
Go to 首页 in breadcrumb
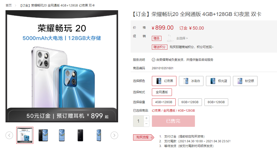(x=9, y=5)
